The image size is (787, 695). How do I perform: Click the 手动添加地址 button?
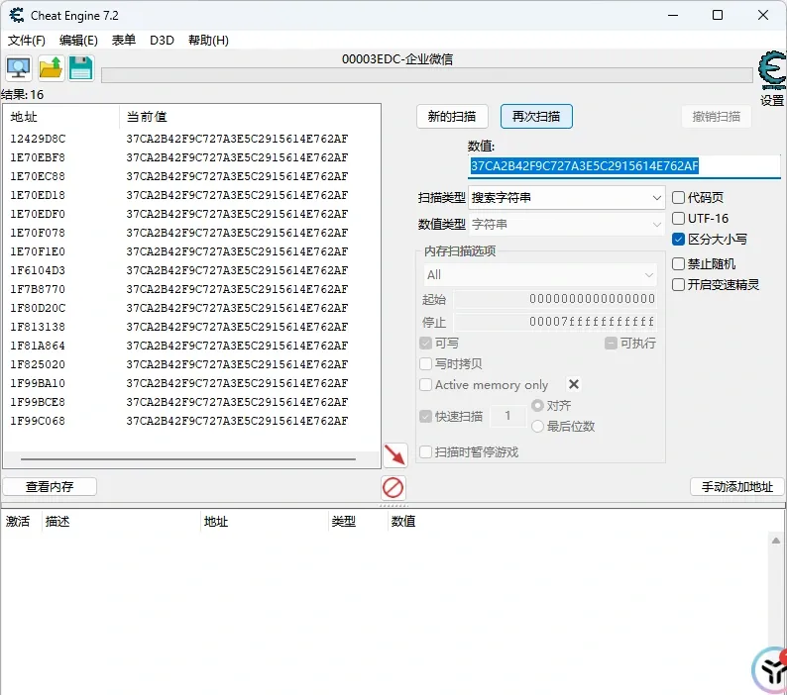coord(736,486)
